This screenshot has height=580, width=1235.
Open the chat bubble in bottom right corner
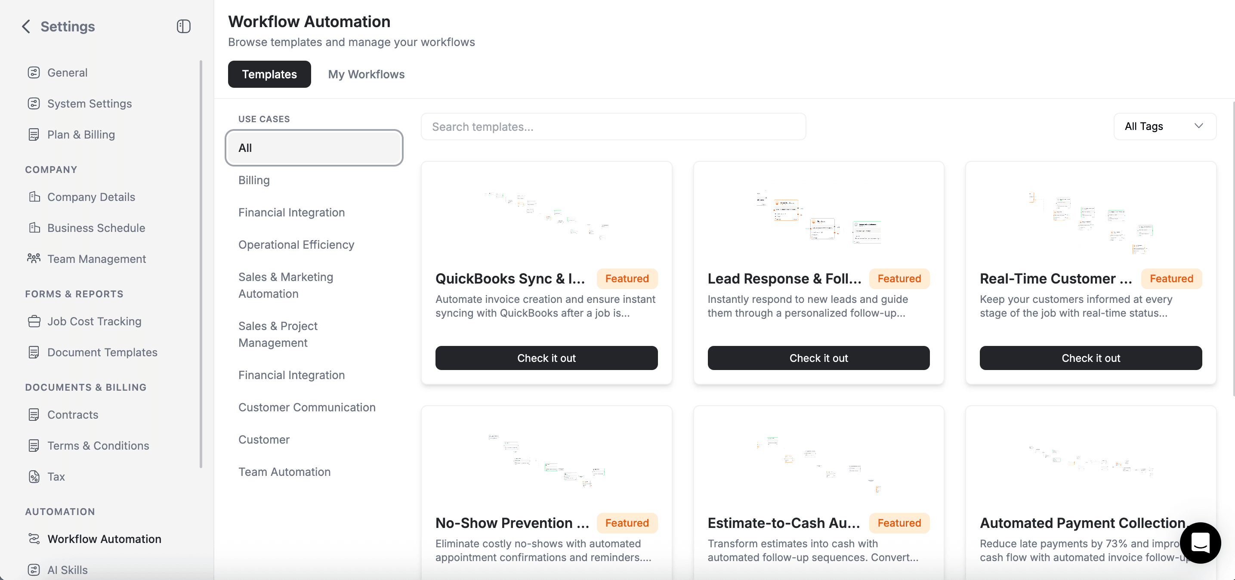[x=1201, y=543]
